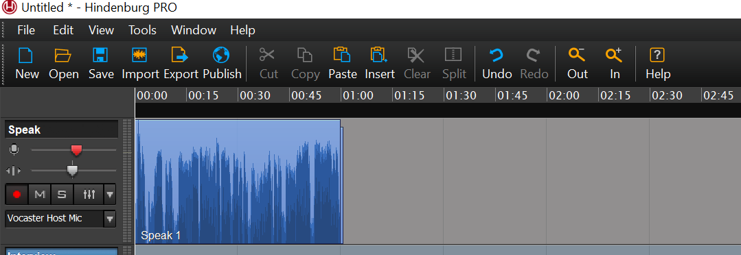Cut selection with scissors icon
Viewport: 741px width, 255px height.
pos(267,56)
